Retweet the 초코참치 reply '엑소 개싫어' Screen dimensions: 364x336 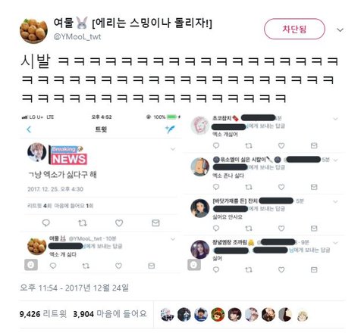pyautogui.click(x=249, y=145)
